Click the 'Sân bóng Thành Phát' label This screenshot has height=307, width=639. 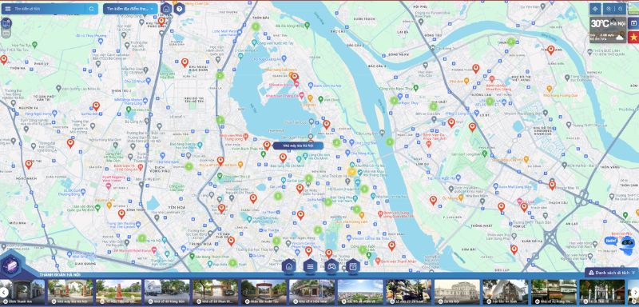point(212,257)
